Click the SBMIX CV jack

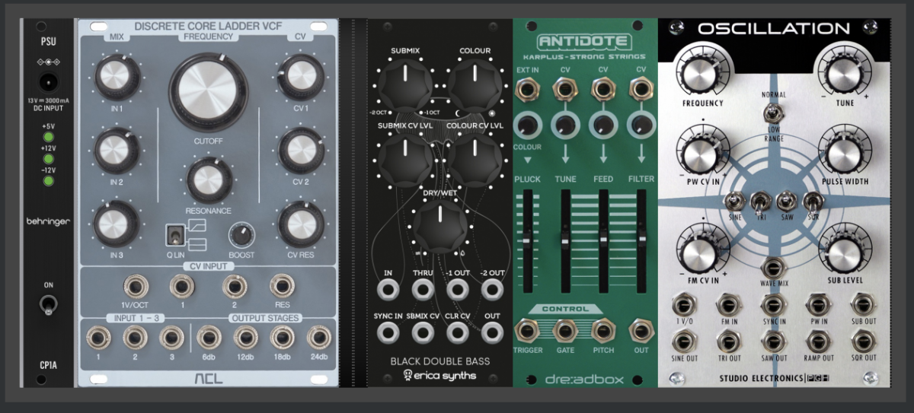pyautogui.click(x=423, y=332)
